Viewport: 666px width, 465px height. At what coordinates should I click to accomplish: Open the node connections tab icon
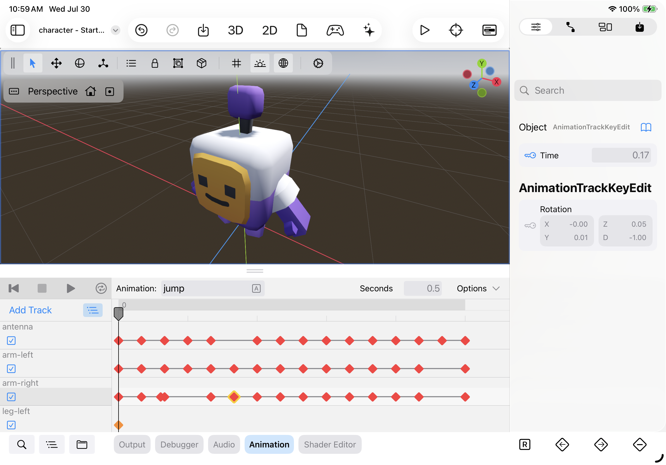570,27
